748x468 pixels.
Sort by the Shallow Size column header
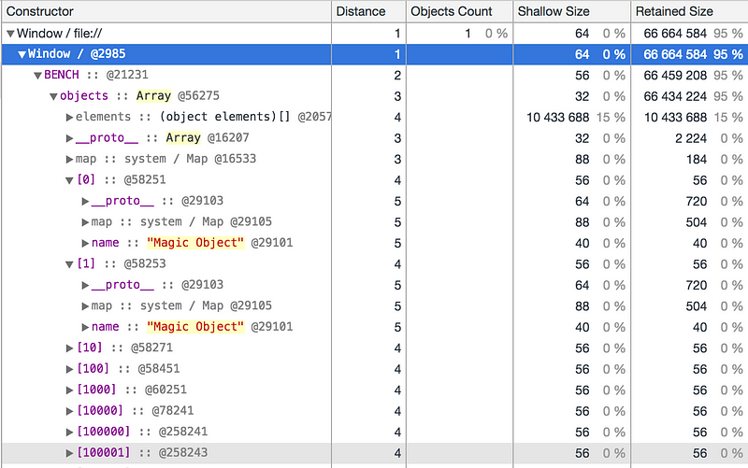[x=571, y=11]
